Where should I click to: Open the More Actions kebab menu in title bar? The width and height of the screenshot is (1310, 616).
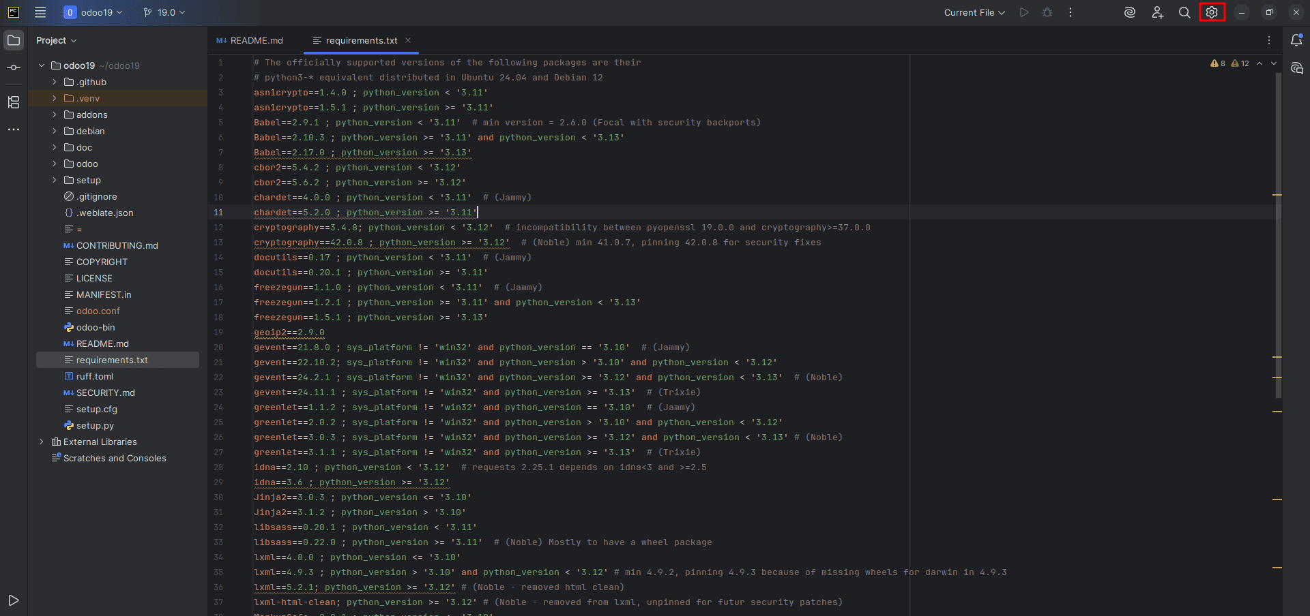click(1071, 12)
